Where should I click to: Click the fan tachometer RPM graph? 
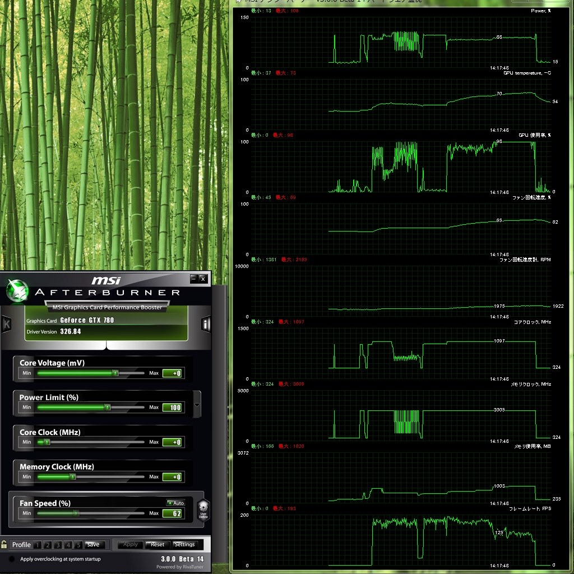(401, 291)
